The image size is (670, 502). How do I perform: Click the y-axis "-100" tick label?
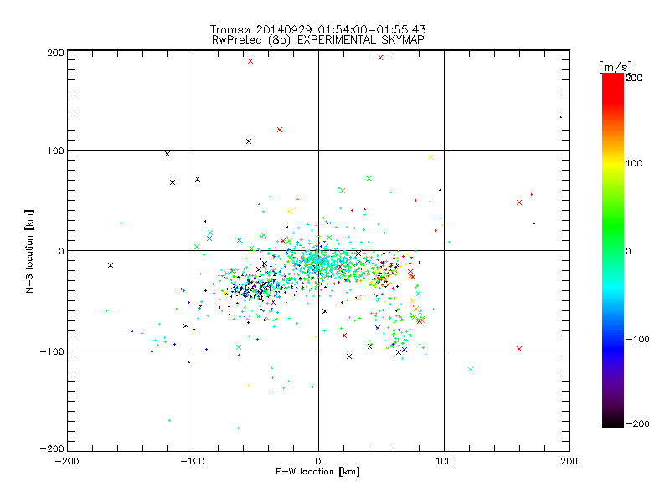52,351
